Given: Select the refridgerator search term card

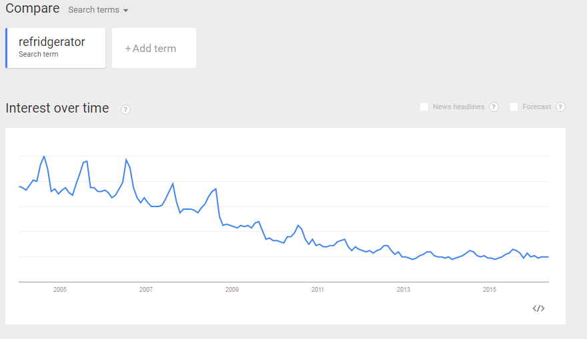Looking at the screenshot, I should (x=55, y=48).
